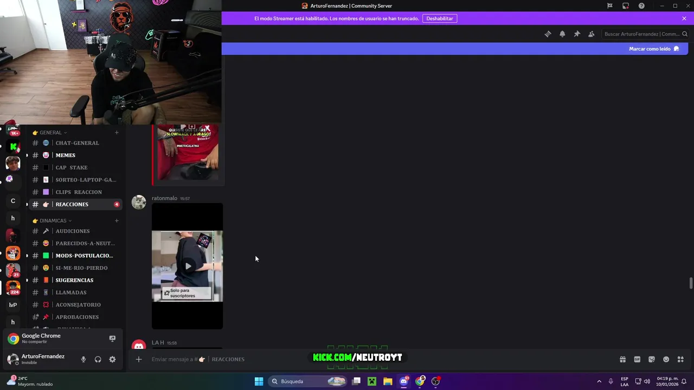Collapse the GENERAL category

[x=50, y=133]
